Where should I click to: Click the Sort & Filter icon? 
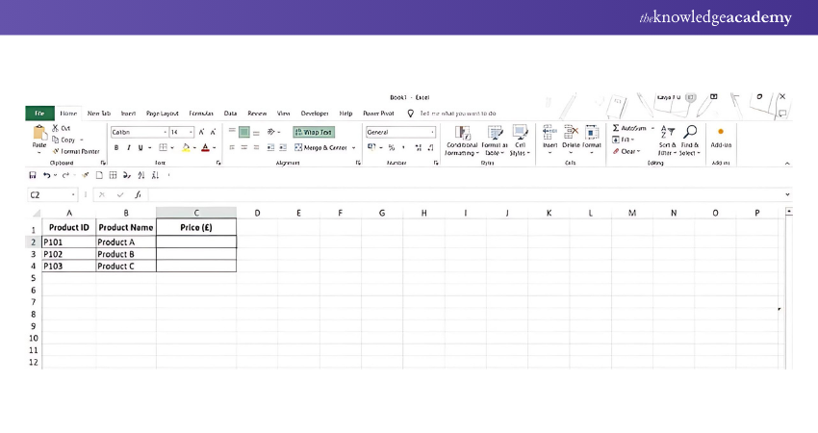[x=668, y=134]
